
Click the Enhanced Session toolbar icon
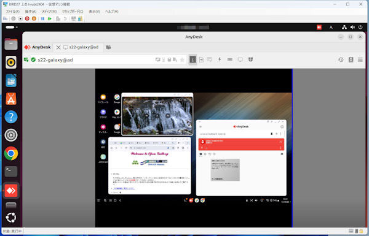(x=73, y=18)
